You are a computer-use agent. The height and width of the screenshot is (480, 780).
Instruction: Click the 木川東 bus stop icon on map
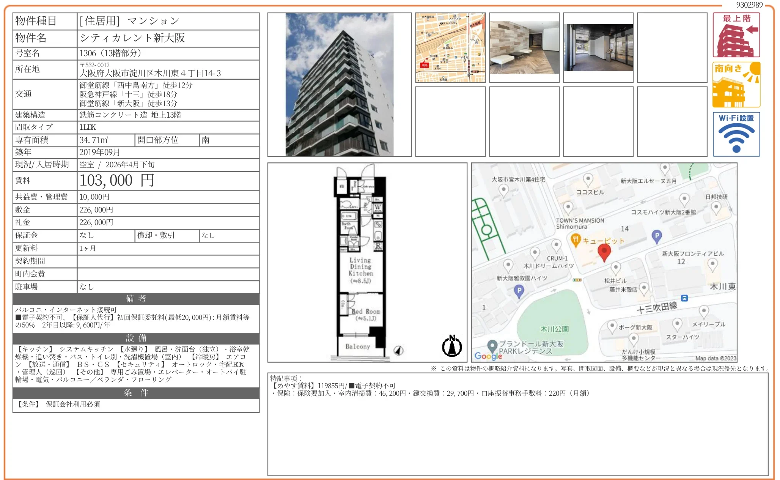(x=684, y=298)
